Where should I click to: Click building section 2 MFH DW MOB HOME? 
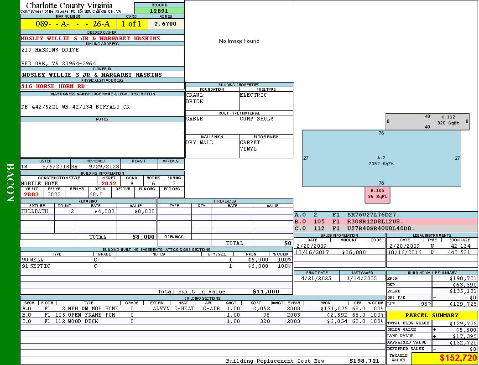coord(90,308)
